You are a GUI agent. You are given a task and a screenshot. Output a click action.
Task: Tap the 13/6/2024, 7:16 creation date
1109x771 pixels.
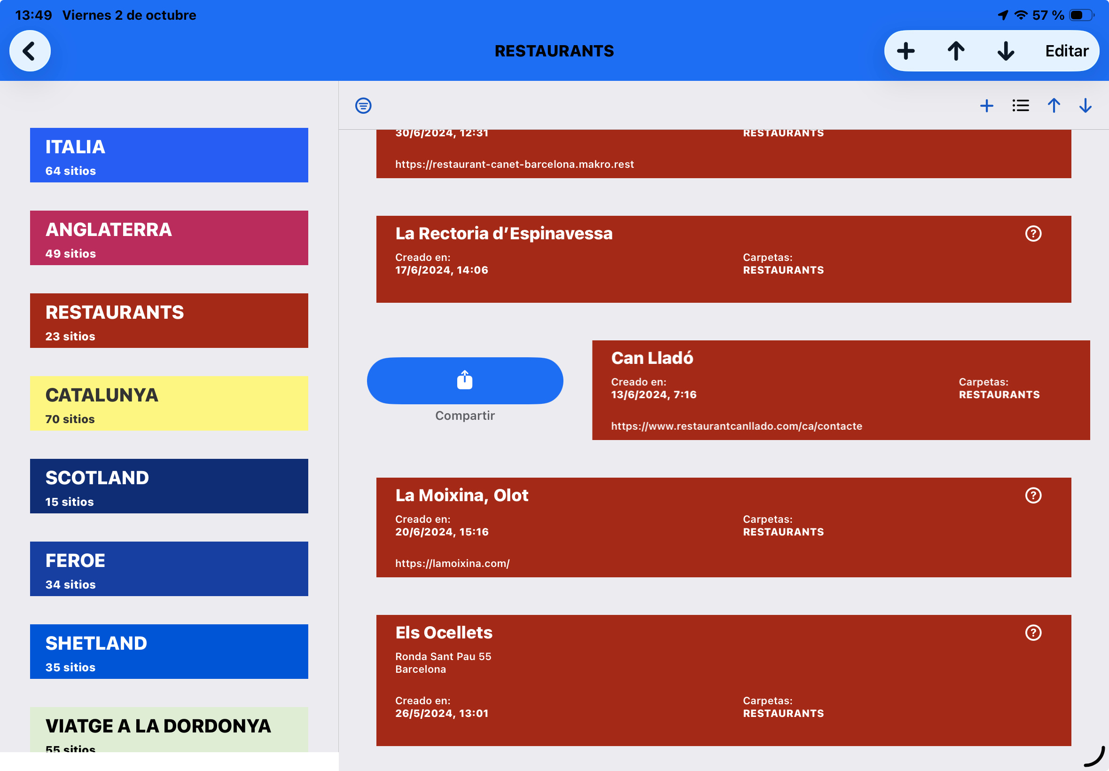654,395
